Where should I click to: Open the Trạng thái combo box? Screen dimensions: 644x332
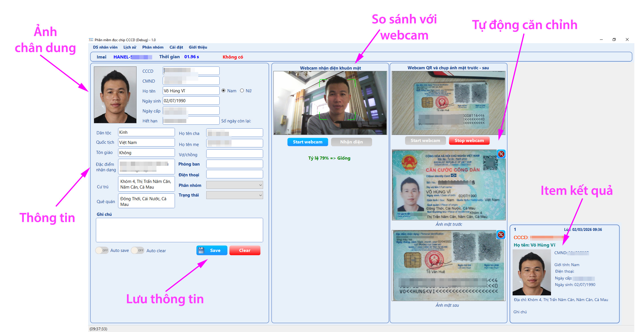pyautogui.click(x=260, y=195)
